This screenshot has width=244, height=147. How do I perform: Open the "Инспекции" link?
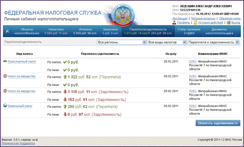pyautogui.click(x=180, y=19)
